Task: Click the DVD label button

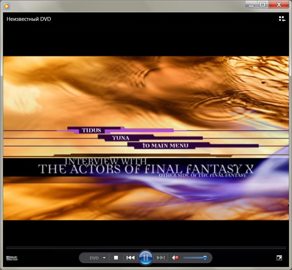Action: [x=94, y=258]
